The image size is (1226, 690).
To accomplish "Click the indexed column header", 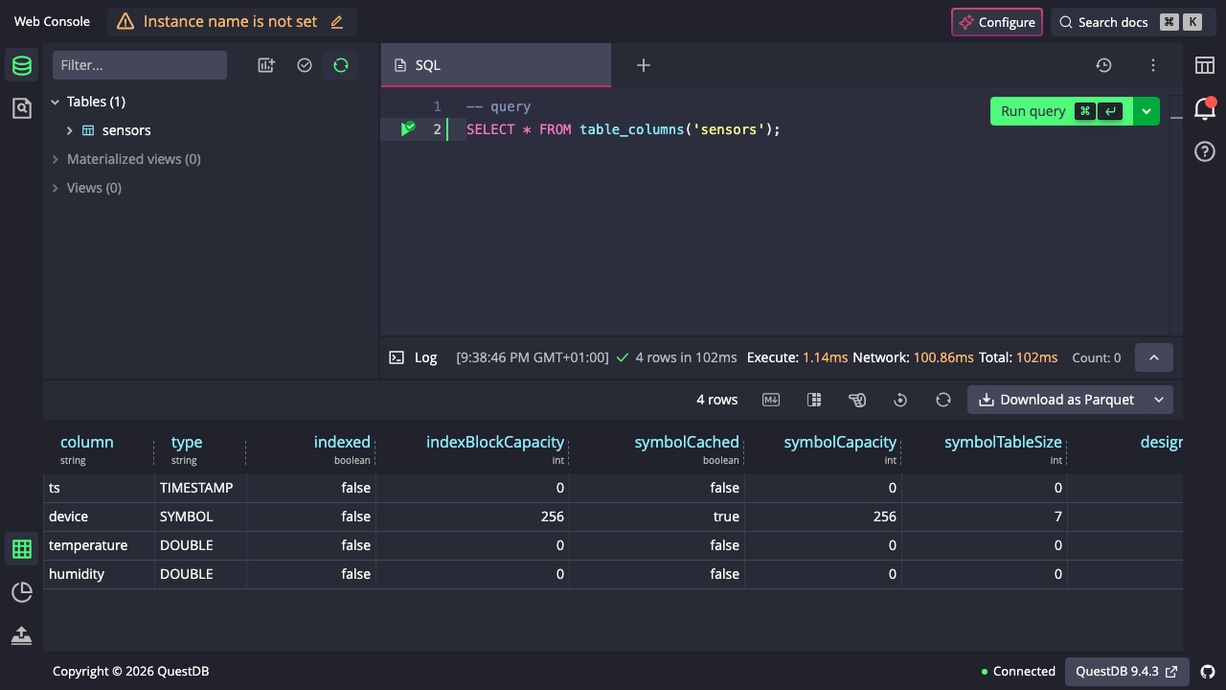I will pyautogui.click(x=342, y=442).
